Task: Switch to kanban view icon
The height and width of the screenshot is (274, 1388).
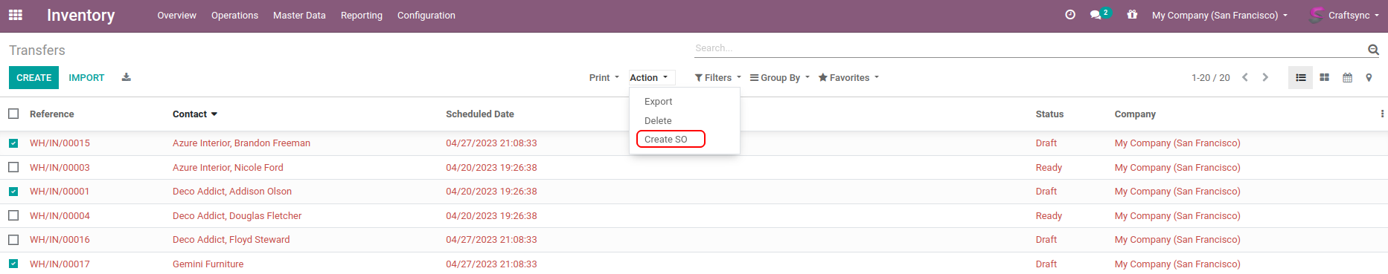Action: 1324,77
